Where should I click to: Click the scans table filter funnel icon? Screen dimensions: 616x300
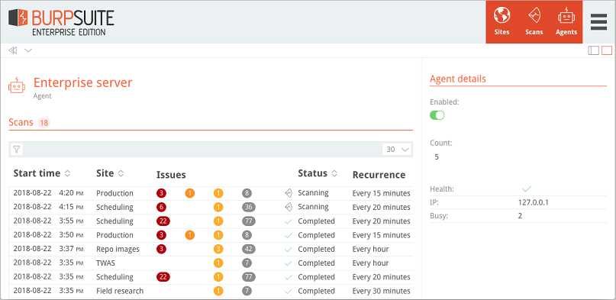tap(16, 149)
